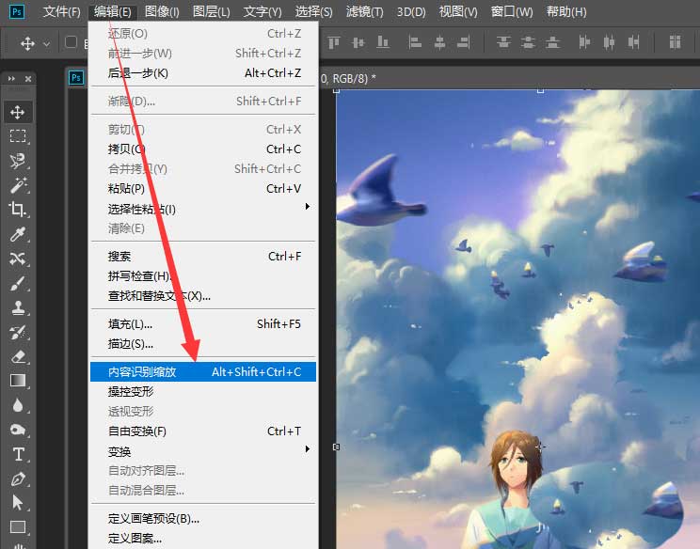
Task: Click the auto-align layers icon
Action: [x=675, y=42]
